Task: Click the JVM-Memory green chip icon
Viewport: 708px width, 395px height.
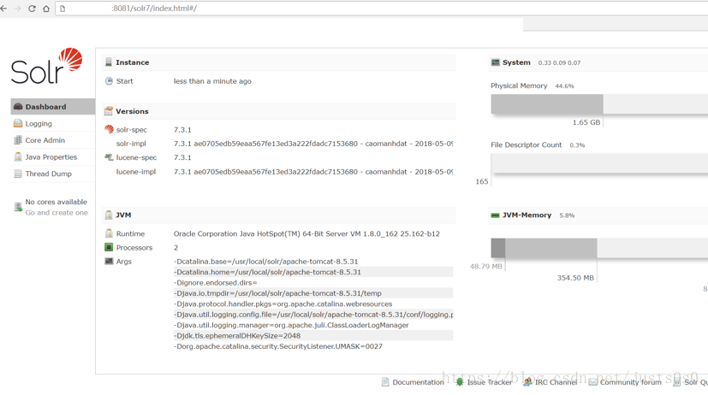Action: click(x=496, y=215)
